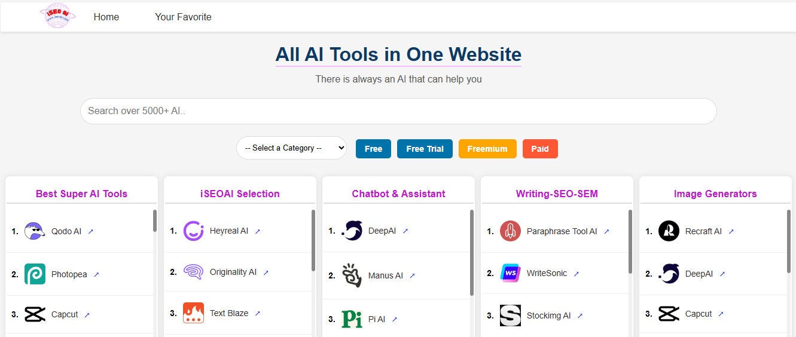Screen dimensions: 796x337
Task: Click external link arrow next to WriteSonic
Action: click(x=577, y=274)
